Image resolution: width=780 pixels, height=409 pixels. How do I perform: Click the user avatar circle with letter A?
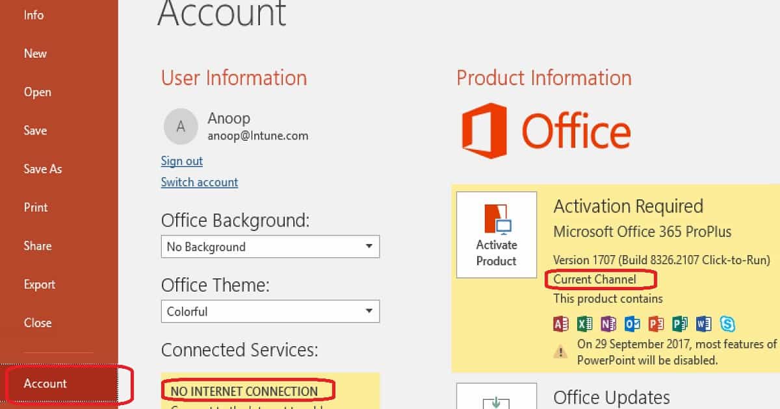(181, 127)
